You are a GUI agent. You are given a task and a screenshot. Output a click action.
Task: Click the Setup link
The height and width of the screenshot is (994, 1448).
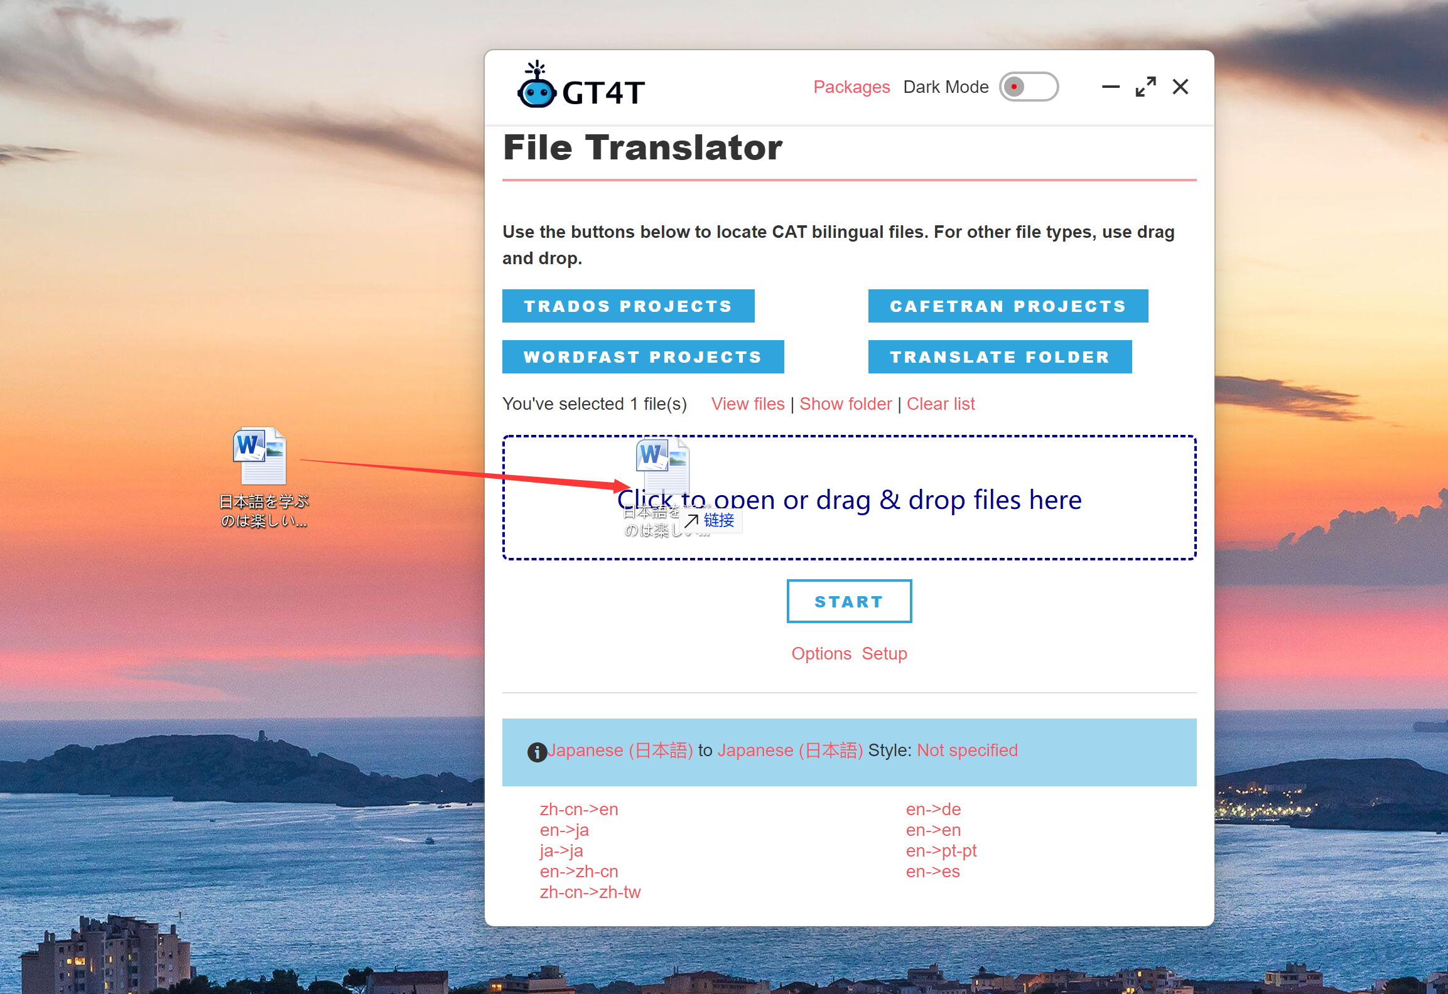click(887, 653)
